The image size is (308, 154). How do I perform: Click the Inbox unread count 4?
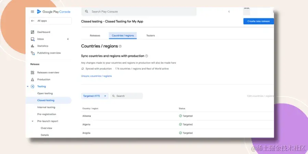coord(68,39)
